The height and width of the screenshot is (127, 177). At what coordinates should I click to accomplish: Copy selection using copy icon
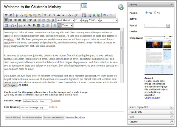click(21, 15)
